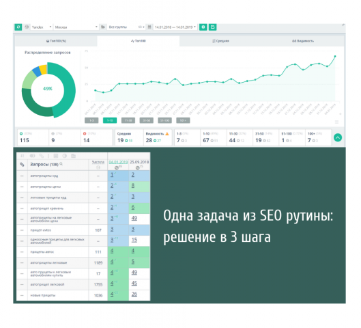Click the Средняя 19 stat card

(x=129, y=137)
